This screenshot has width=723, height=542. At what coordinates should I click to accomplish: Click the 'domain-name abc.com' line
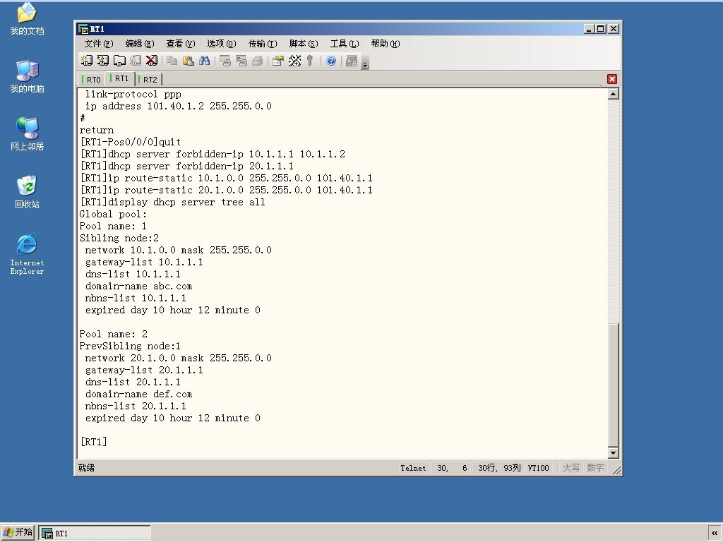pos(138,286)
